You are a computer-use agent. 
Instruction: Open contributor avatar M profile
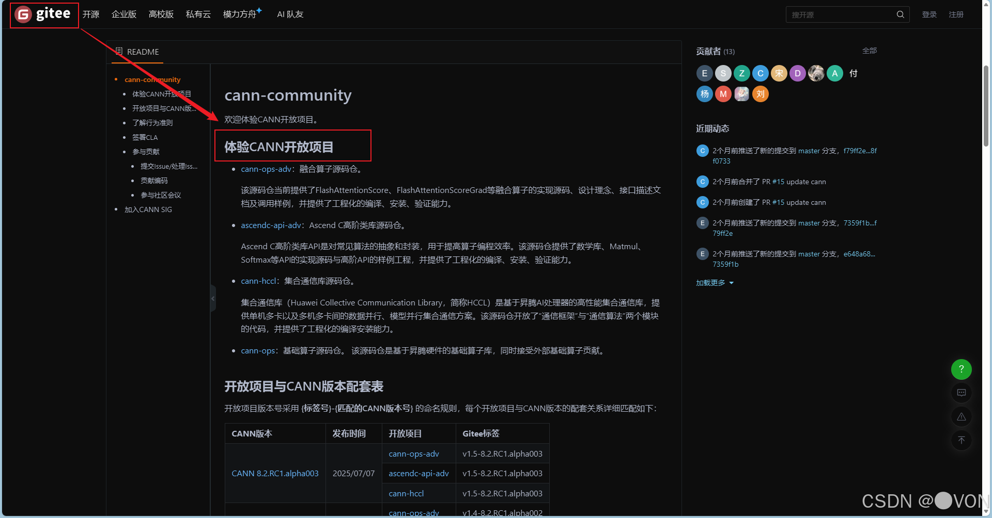pyautogui.click(x=723, y=94)
